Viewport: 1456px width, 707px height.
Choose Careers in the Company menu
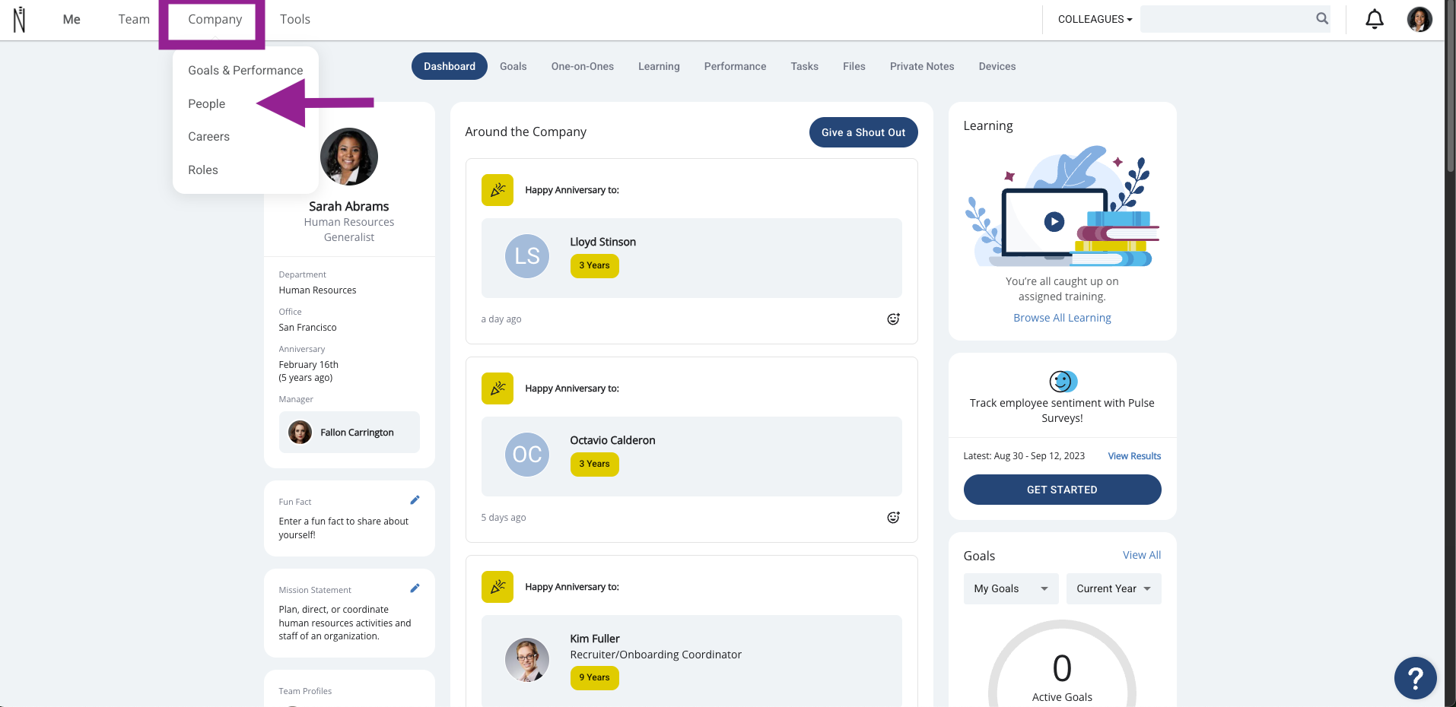click(x=208, y=137)
